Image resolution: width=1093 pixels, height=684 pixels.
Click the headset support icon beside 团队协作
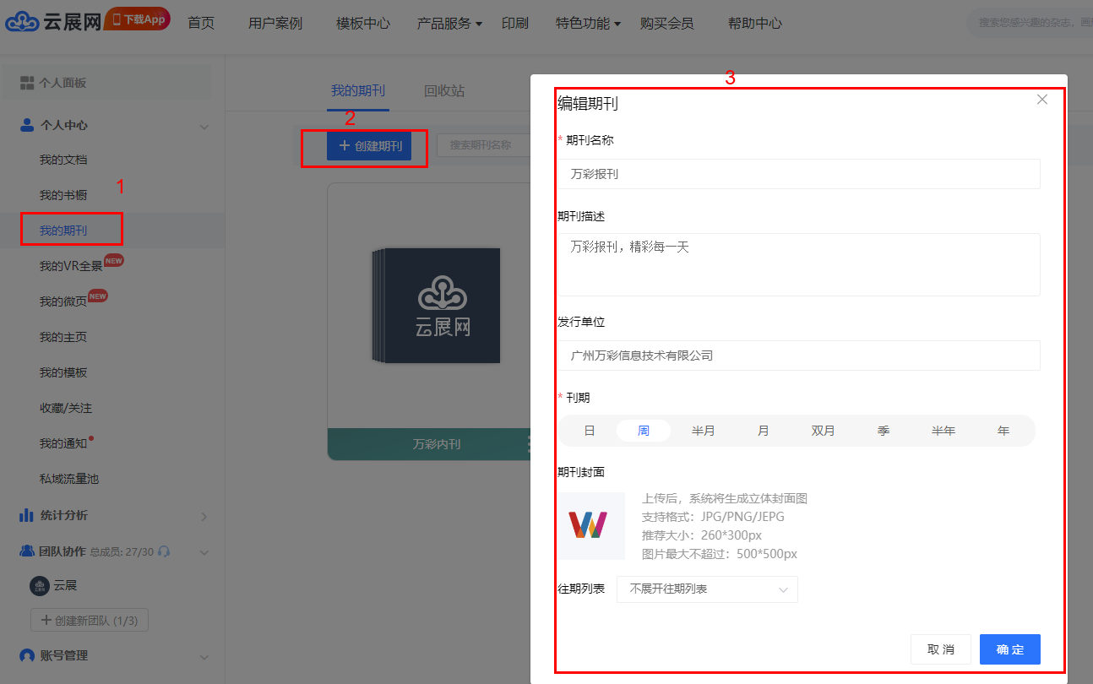click(164, 551)
